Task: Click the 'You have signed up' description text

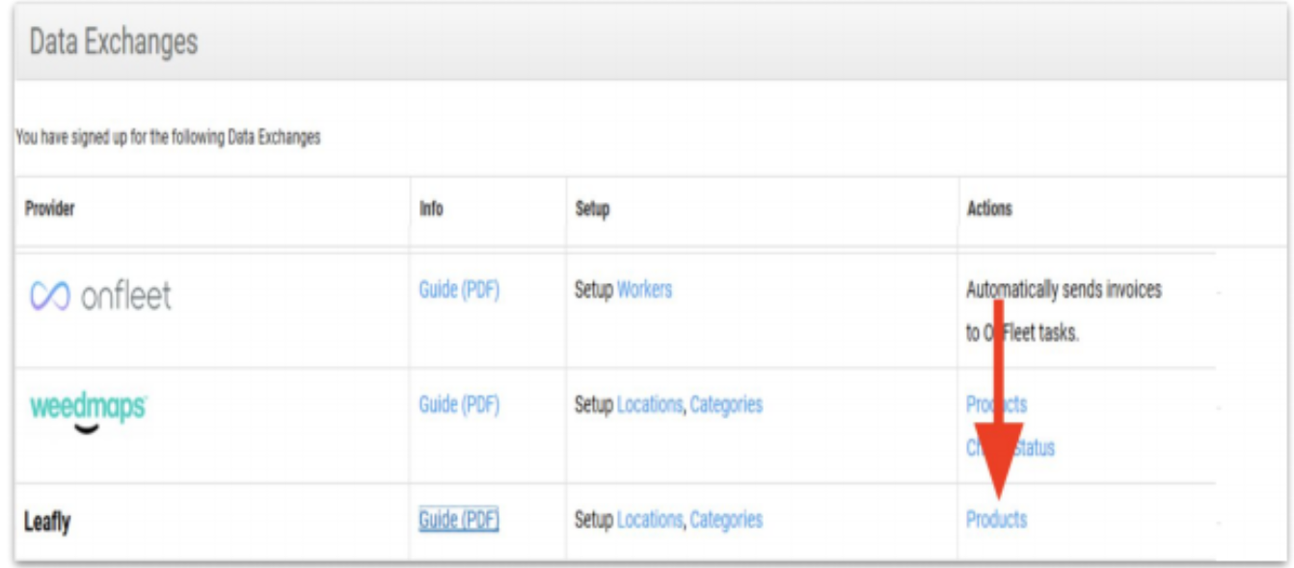Action: click(169, 138)
